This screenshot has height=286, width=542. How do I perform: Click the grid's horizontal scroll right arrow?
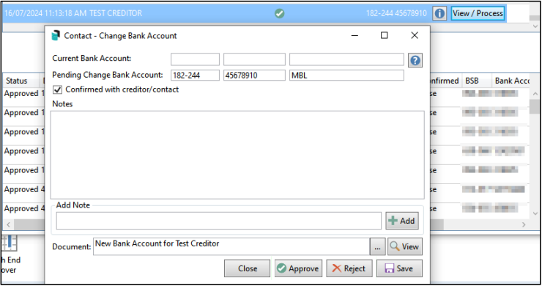click(524, 224)
